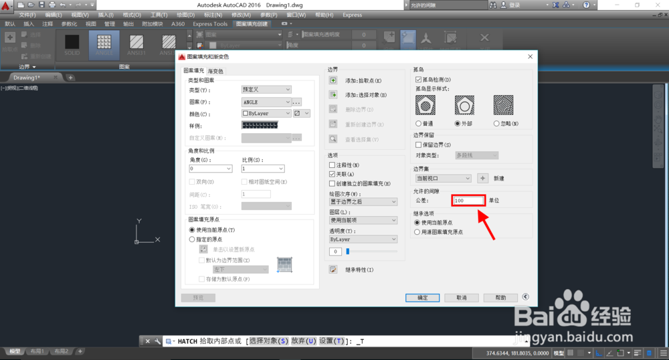Click the 图案填充 tab in dialog

pyautogui.click(x=194, y=71)
